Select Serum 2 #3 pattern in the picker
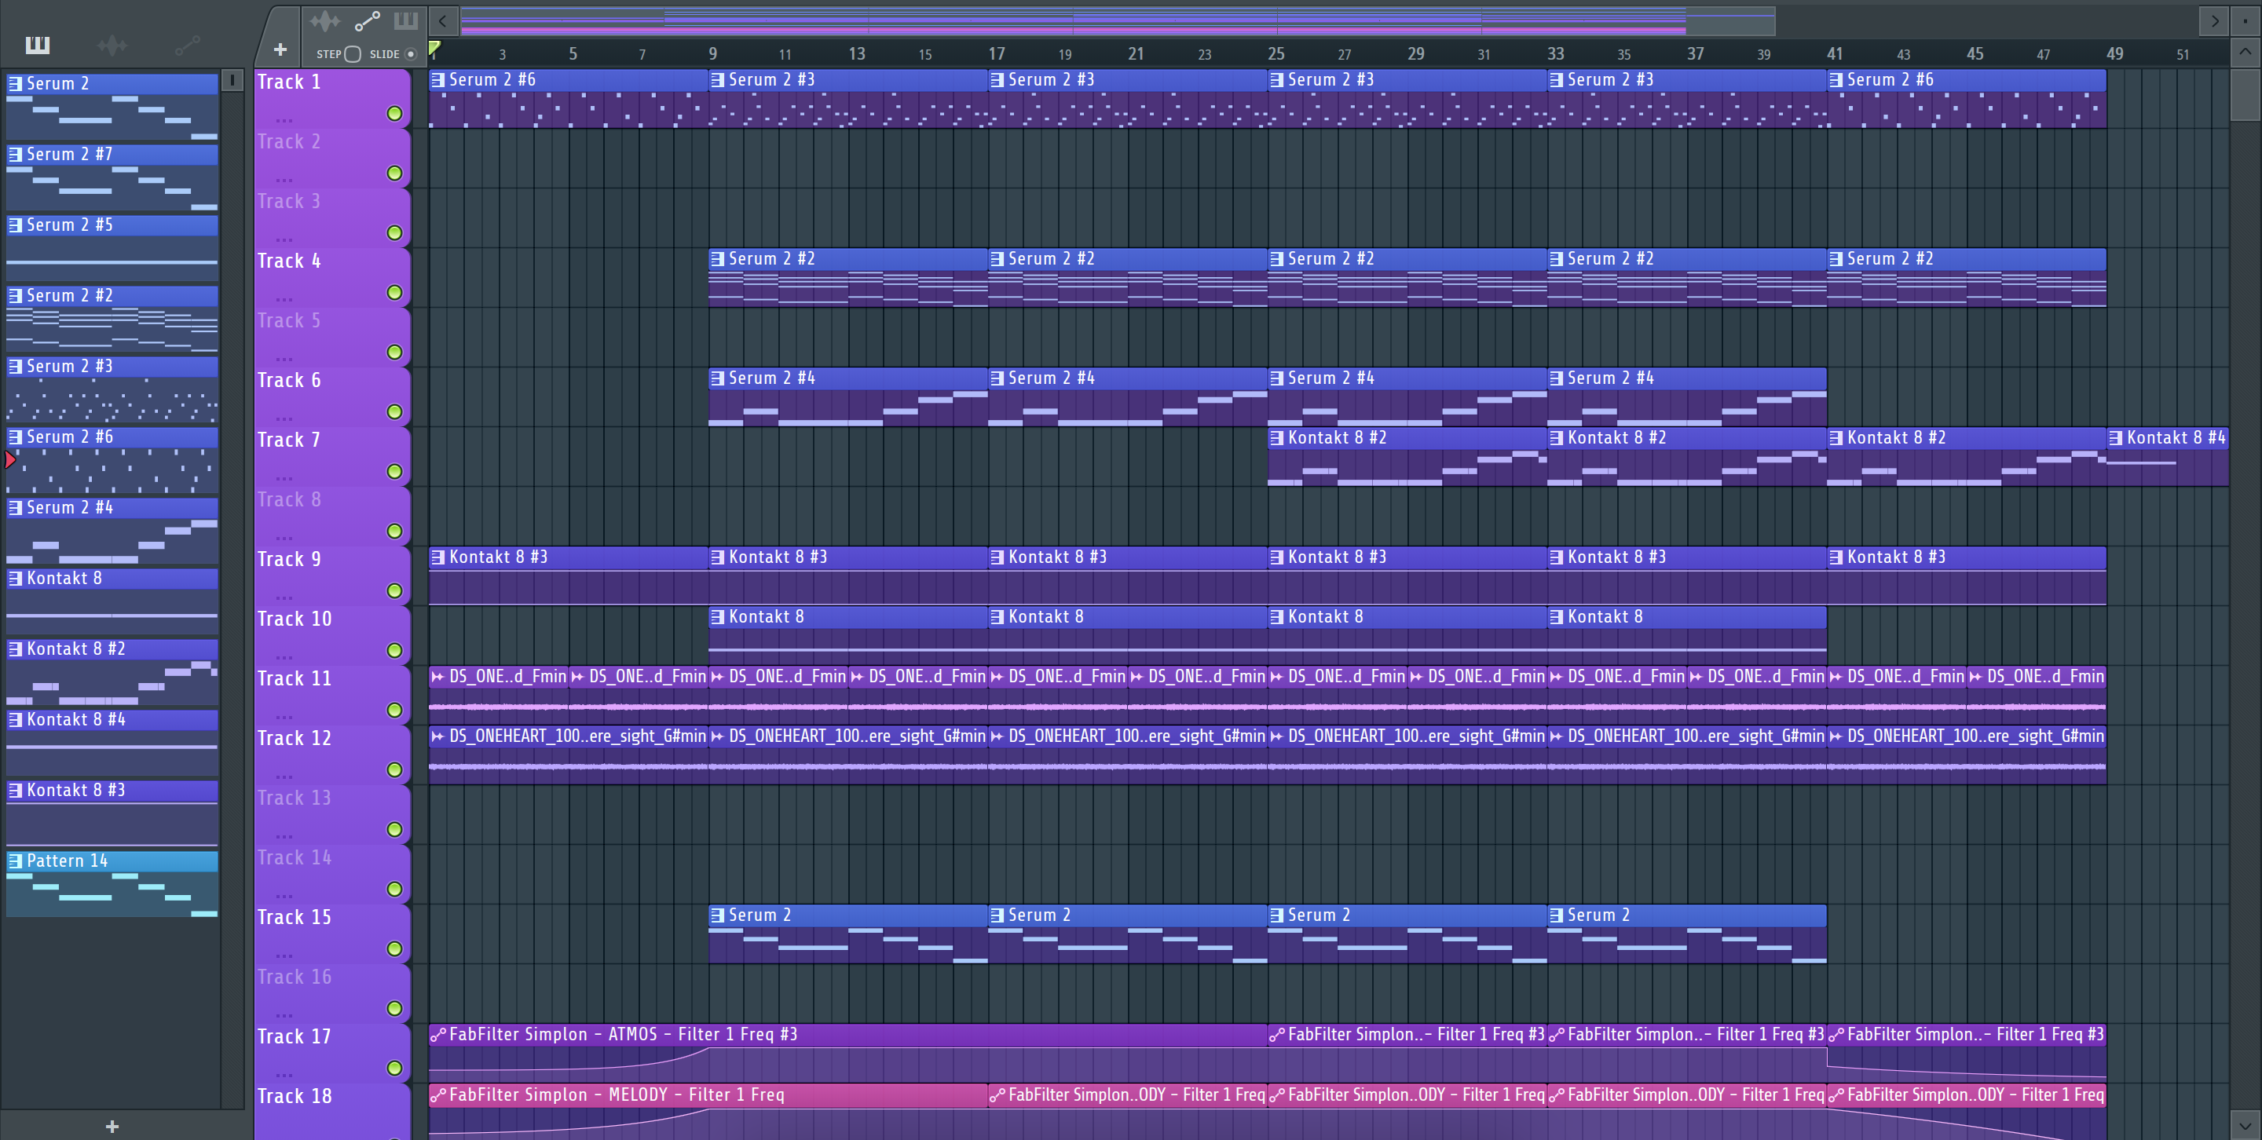 point(112,389)
